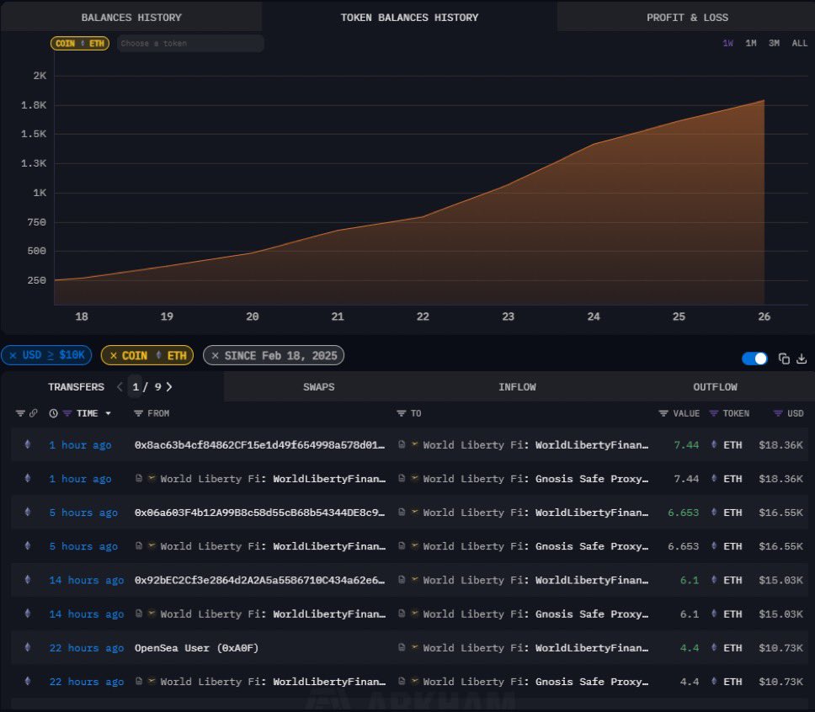Click the copy icon beside the toggle switch
815x712 pixels.
pos(784,359)
